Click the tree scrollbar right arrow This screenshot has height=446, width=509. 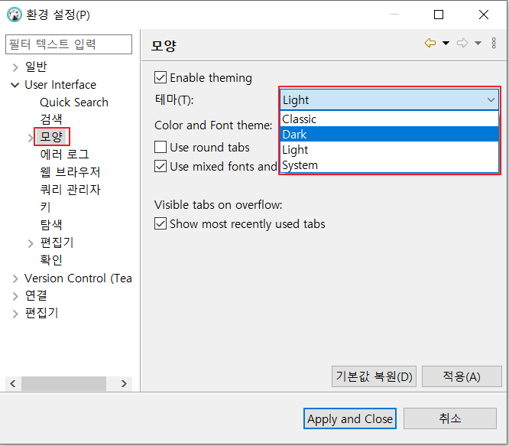(x=124, y=383)
